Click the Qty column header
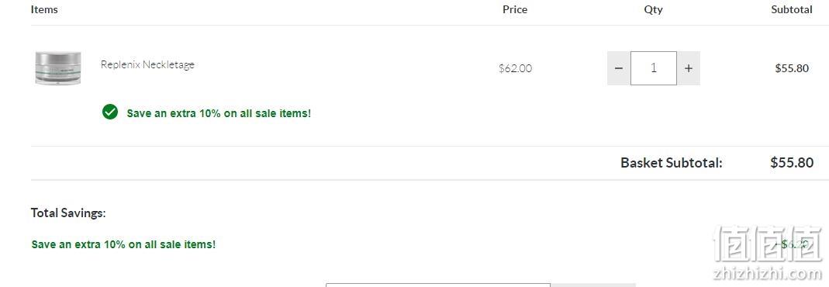829x287 pixels. pos(654,9)
